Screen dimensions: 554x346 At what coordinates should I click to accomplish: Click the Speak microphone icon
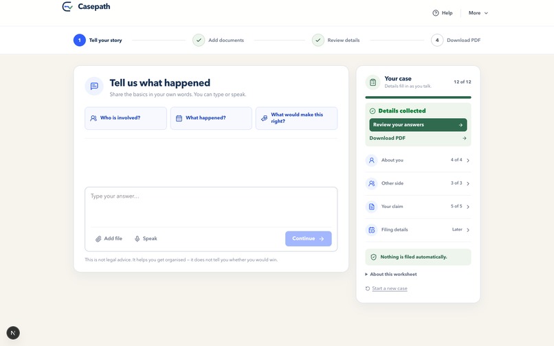pos(137,239)
